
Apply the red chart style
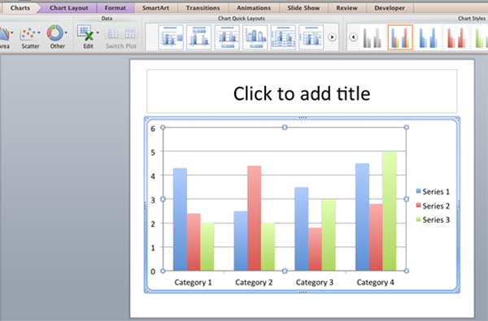pos(456,37)
